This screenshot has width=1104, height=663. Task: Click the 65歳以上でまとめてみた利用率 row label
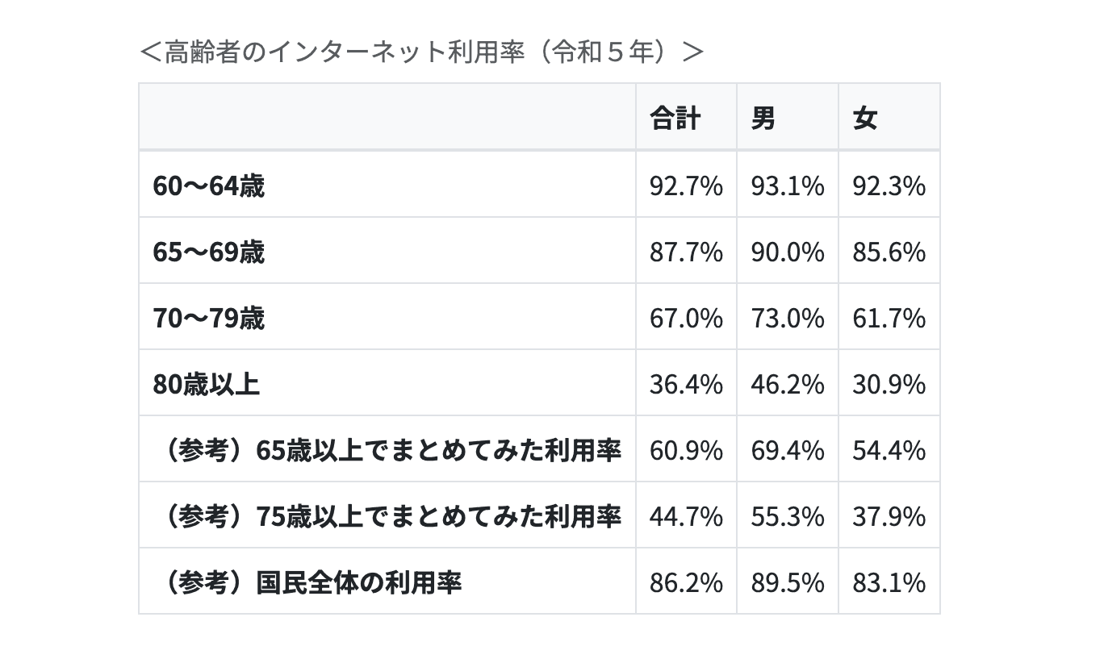pyautogui.click(x=392, y=450)
